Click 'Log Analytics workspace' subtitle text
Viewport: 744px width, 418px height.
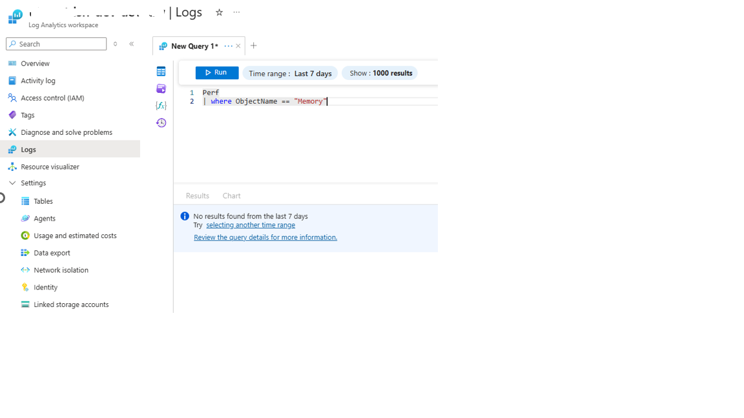click(x=63, y=25)
